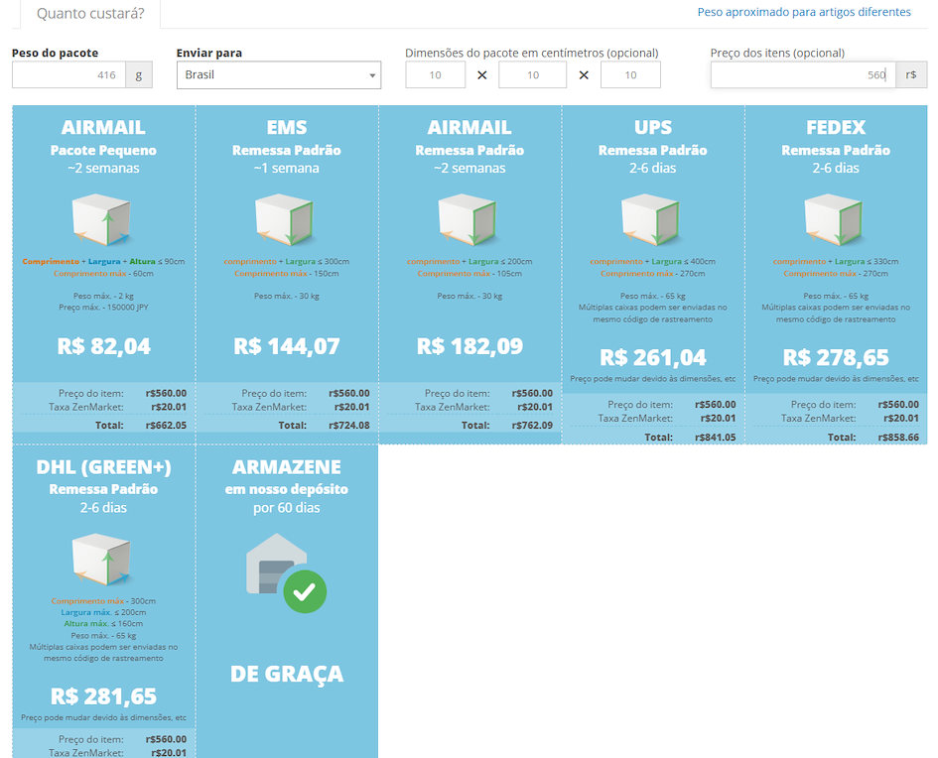Click the DHL (Green+) box icon
Image resolution: width=938 pixels, height=758 pixels.
[101, 561]
